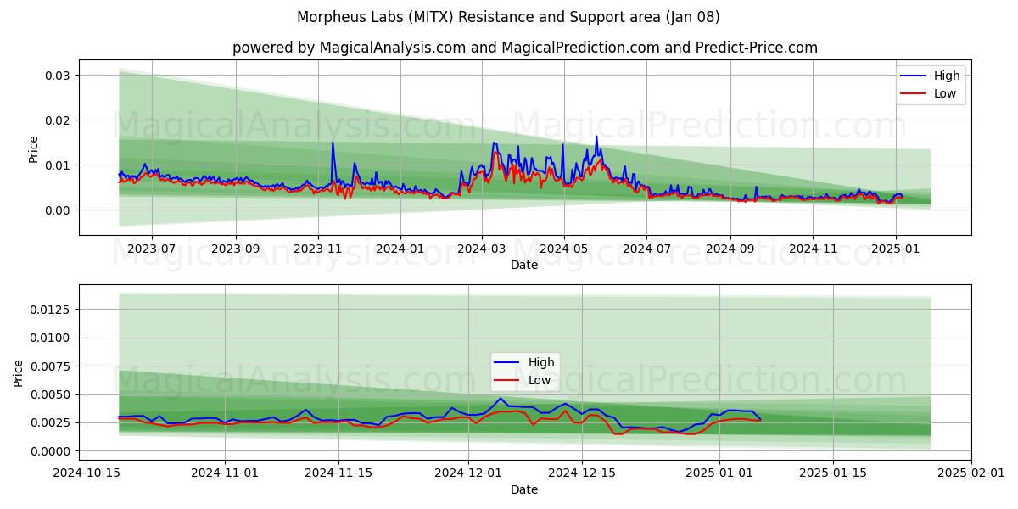Click the 'Price' y-axis label of top chart
The image size is (1018, 509).
tap(34, 148)
